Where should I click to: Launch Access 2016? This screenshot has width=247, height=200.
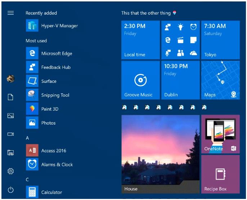point(46,150)
